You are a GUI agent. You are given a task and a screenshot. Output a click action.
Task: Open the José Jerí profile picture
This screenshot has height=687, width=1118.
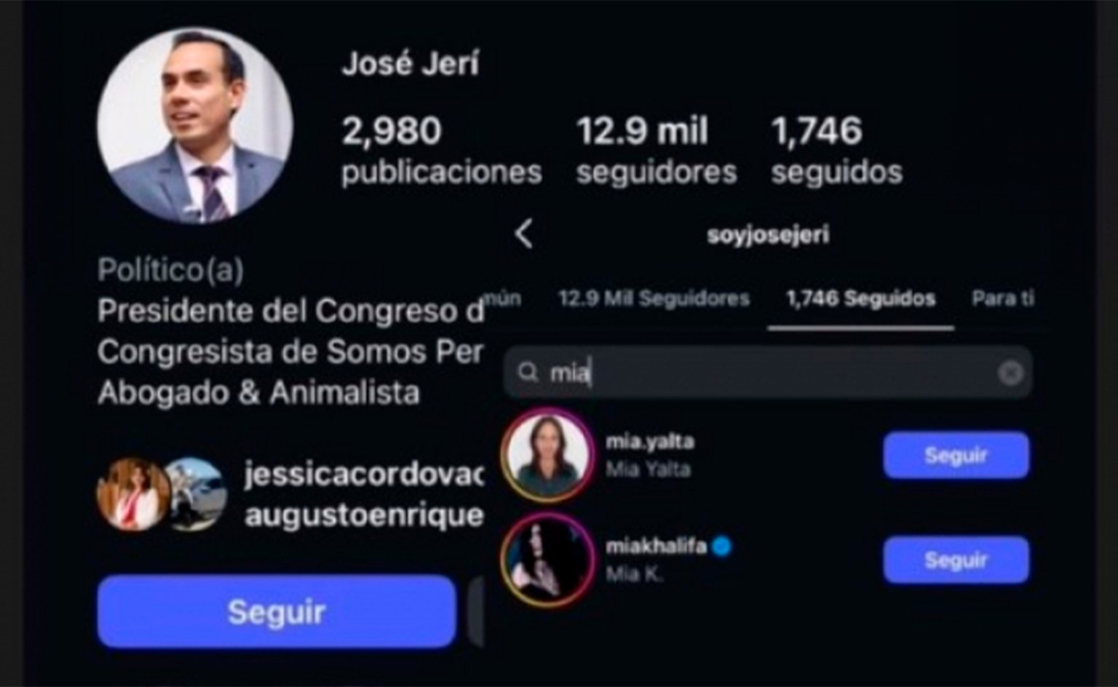click(x=195, y=125)
